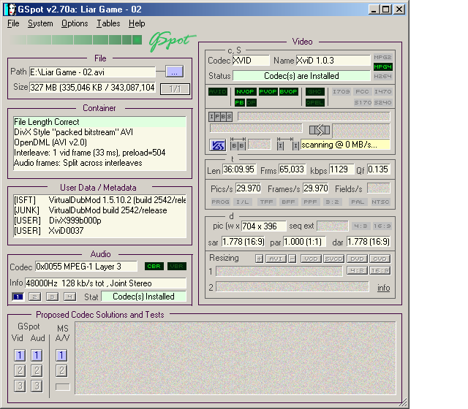Open the System menu
This screenshot has height=409, width=468.
[40, 23]
